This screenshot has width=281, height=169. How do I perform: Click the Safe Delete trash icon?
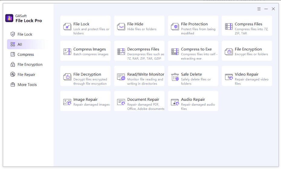175,77
